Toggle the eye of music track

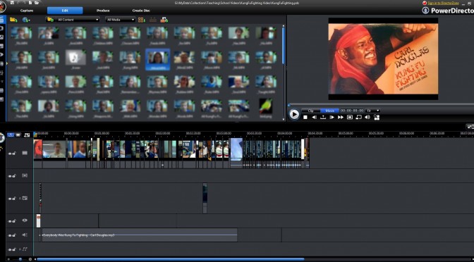click(10, 250)
